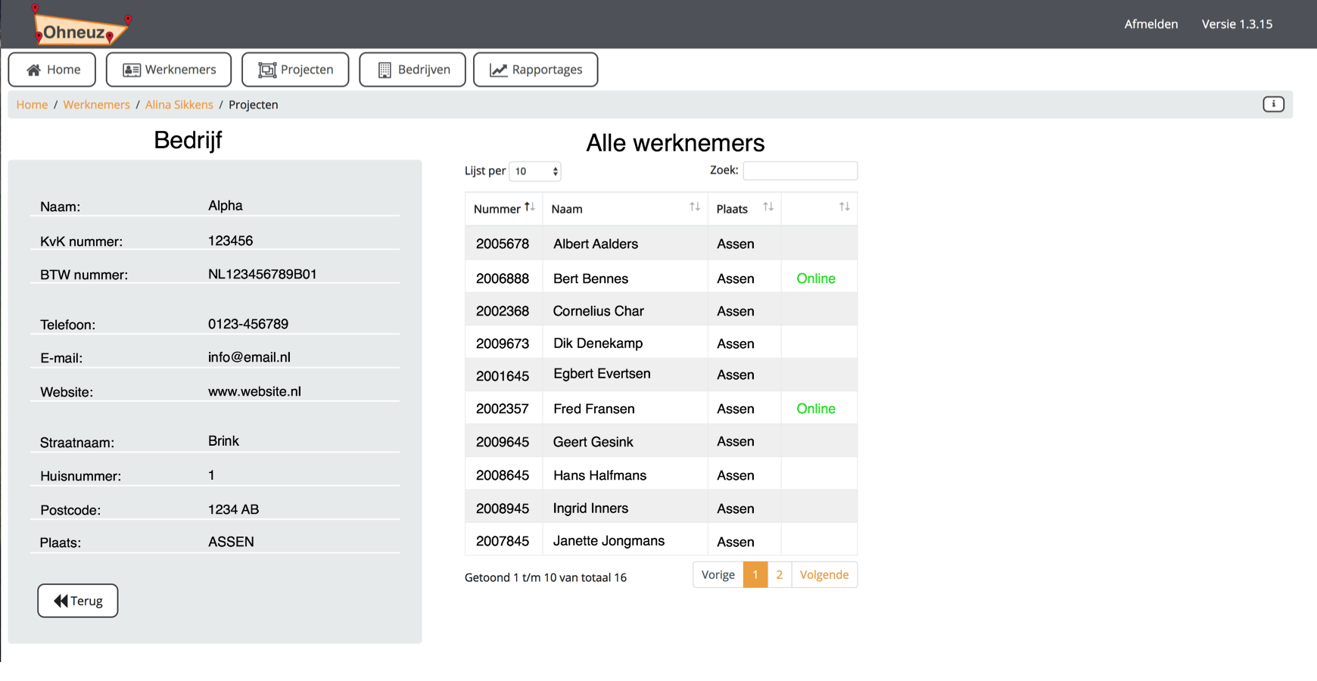Click inside the Zoek search field
Screen dimensions: 1317x681
click(799, 170)
